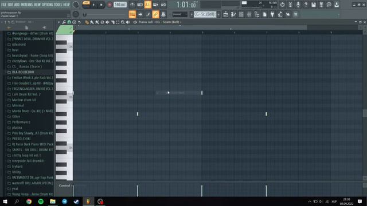Click the plus button after the pattern name
The image size is (367, 206).
pos(218,14)
